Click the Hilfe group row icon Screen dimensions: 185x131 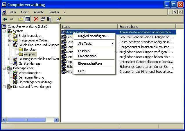tap(64, 72)
